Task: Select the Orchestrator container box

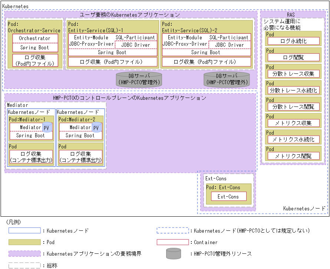Action: pos(35,38)
